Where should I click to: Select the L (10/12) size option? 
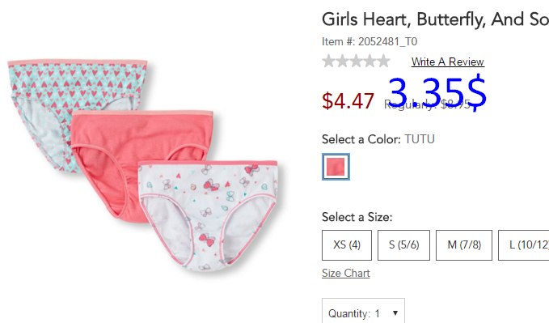(x=523, y=245)
